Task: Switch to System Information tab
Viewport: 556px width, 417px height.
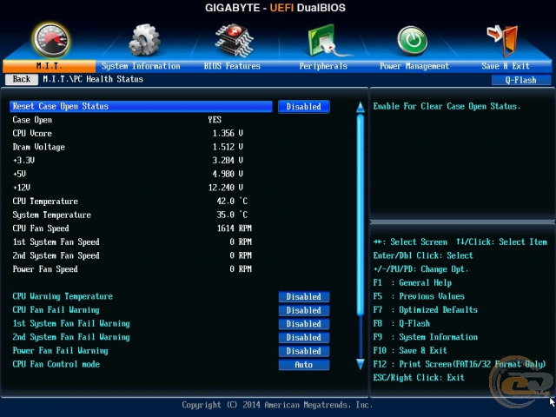Action: (x=141, y=66)
